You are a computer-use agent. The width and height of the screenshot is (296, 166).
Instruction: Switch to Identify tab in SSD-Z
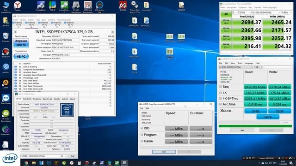click(x=57, y=99)
